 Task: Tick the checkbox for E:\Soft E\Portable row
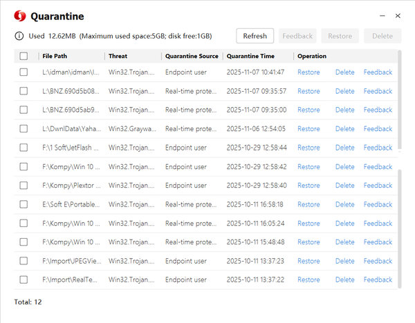coord(24,204)
